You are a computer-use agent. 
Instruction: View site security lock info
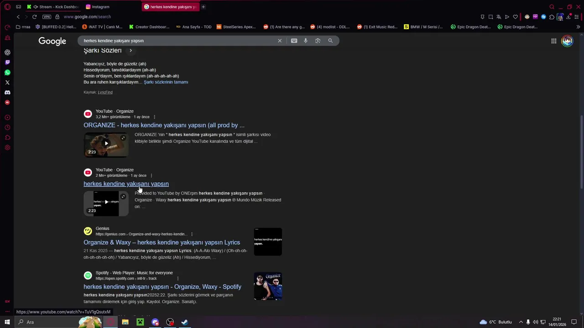57,17
